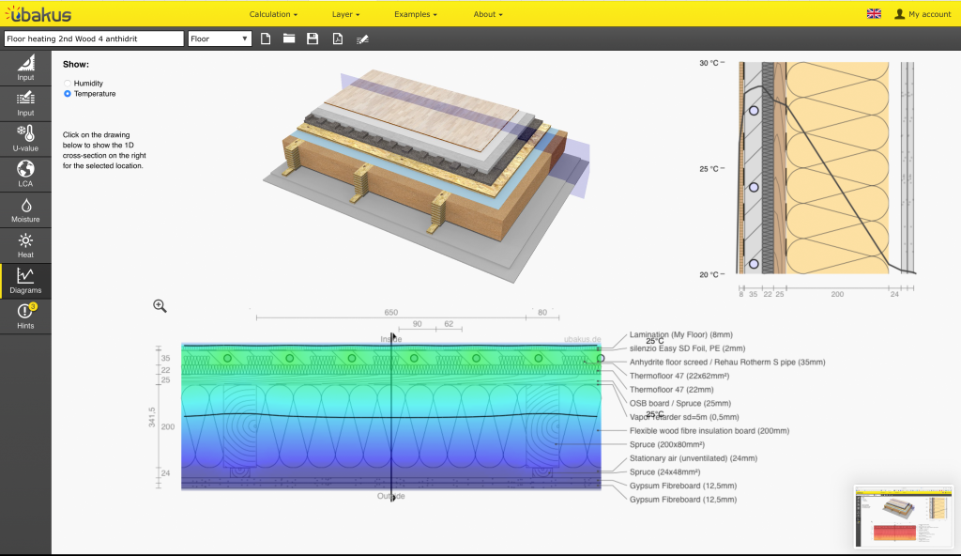Image resolution: width=961 pixels, height=556 pixels.
Task: Open the Layer menu
Action: coord(345,14)
